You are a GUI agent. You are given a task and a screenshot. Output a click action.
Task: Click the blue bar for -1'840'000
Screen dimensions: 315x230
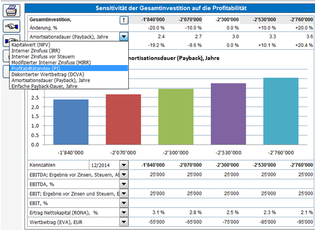[x=71, y=122]
